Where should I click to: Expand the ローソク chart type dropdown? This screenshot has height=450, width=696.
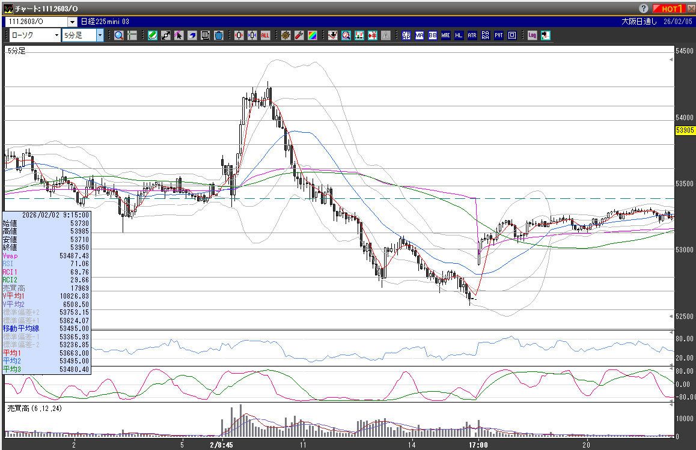tap(56, 35)
